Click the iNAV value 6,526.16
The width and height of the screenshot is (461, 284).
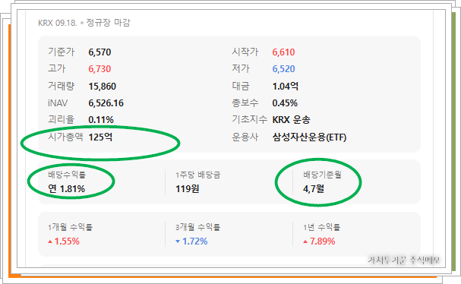tap(106, 103)
